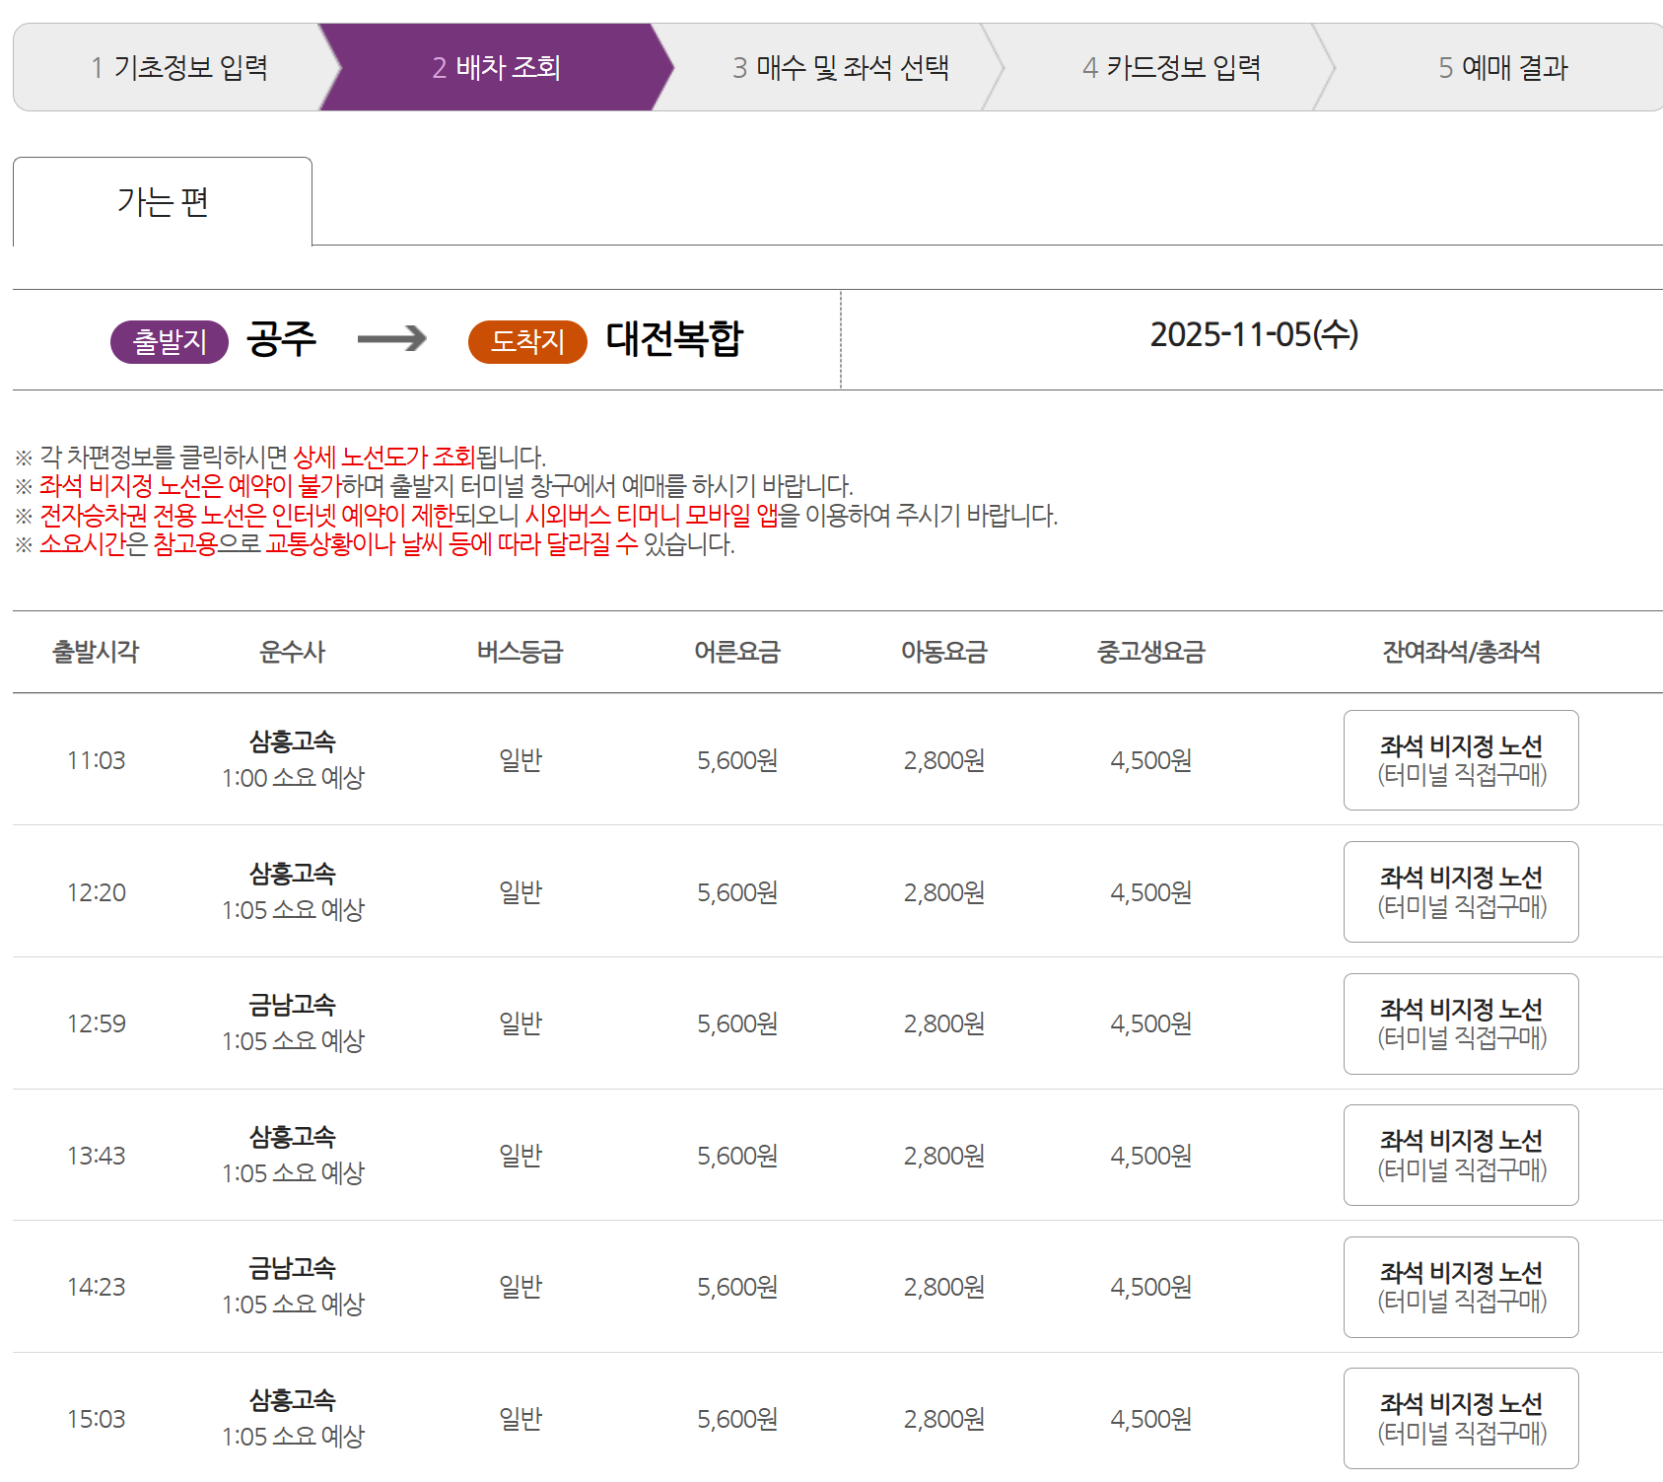Click the 좌석 비지정 노선 button for 12:59
Image resolution: width=1663 pixels, height=1482 pixels.
1461,1023
